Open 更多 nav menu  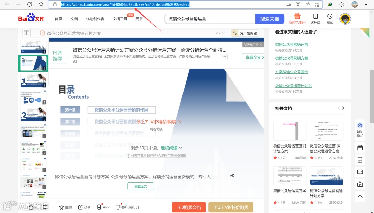(x=139, y=19)
